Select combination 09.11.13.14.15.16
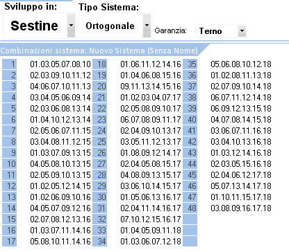 (x=151, y=87)
